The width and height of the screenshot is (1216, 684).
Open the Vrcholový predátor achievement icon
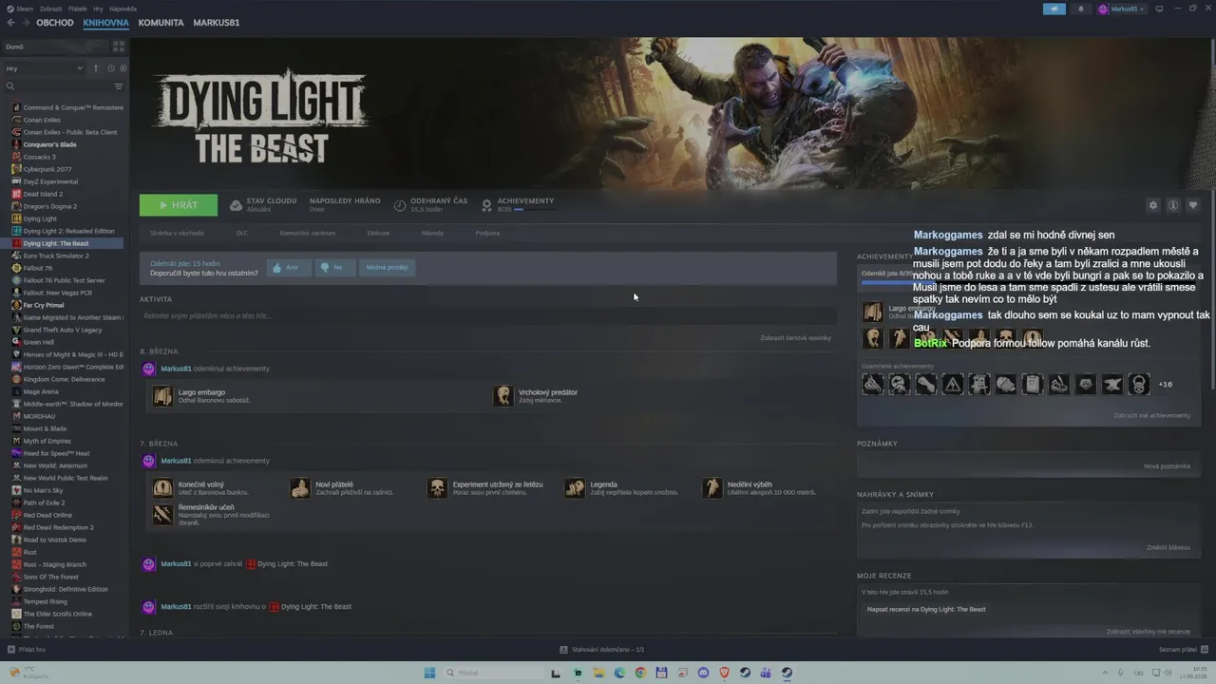pos(503,396)
